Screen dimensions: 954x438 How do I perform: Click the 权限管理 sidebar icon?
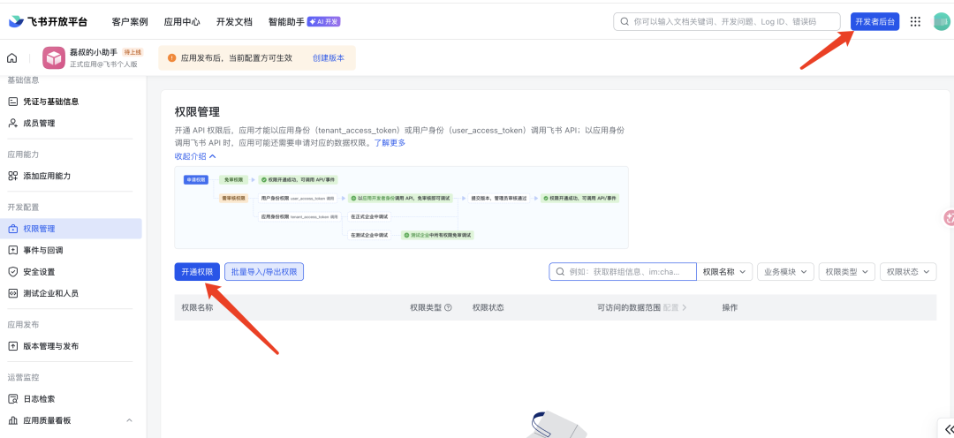12,229
